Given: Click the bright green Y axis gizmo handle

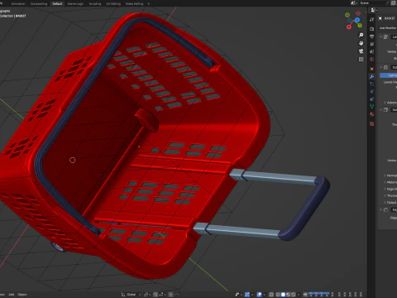Looking at the screenshot, I should pos(360,26).
